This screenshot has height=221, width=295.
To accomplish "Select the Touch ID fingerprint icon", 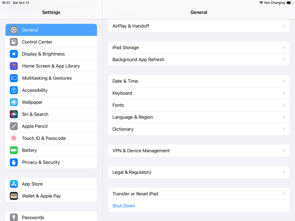I will (14, 138).
